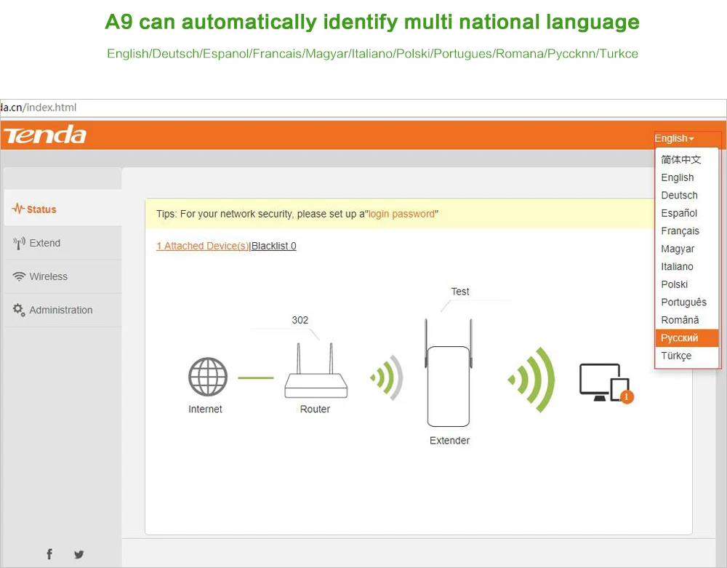The height and width of the screenshot is (568, 727).
Task: Click the Wireless wifi icon
Action: click(19, 276)
